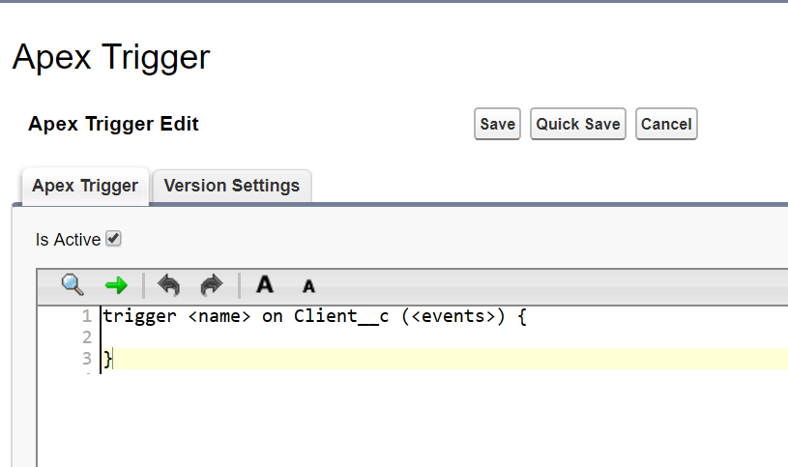Click the green Go to line arrow
Image resolution: width=788 pixels, height=467 pixels.
(x=116, y=285)
